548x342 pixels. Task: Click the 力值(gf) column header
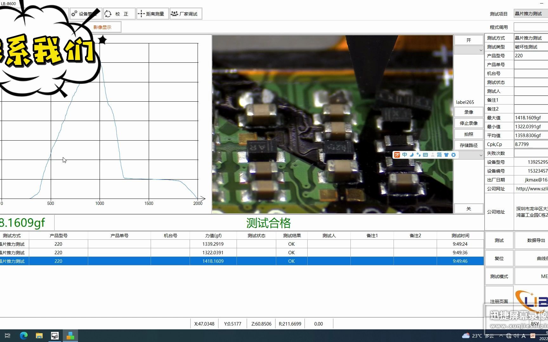(213, 236)
